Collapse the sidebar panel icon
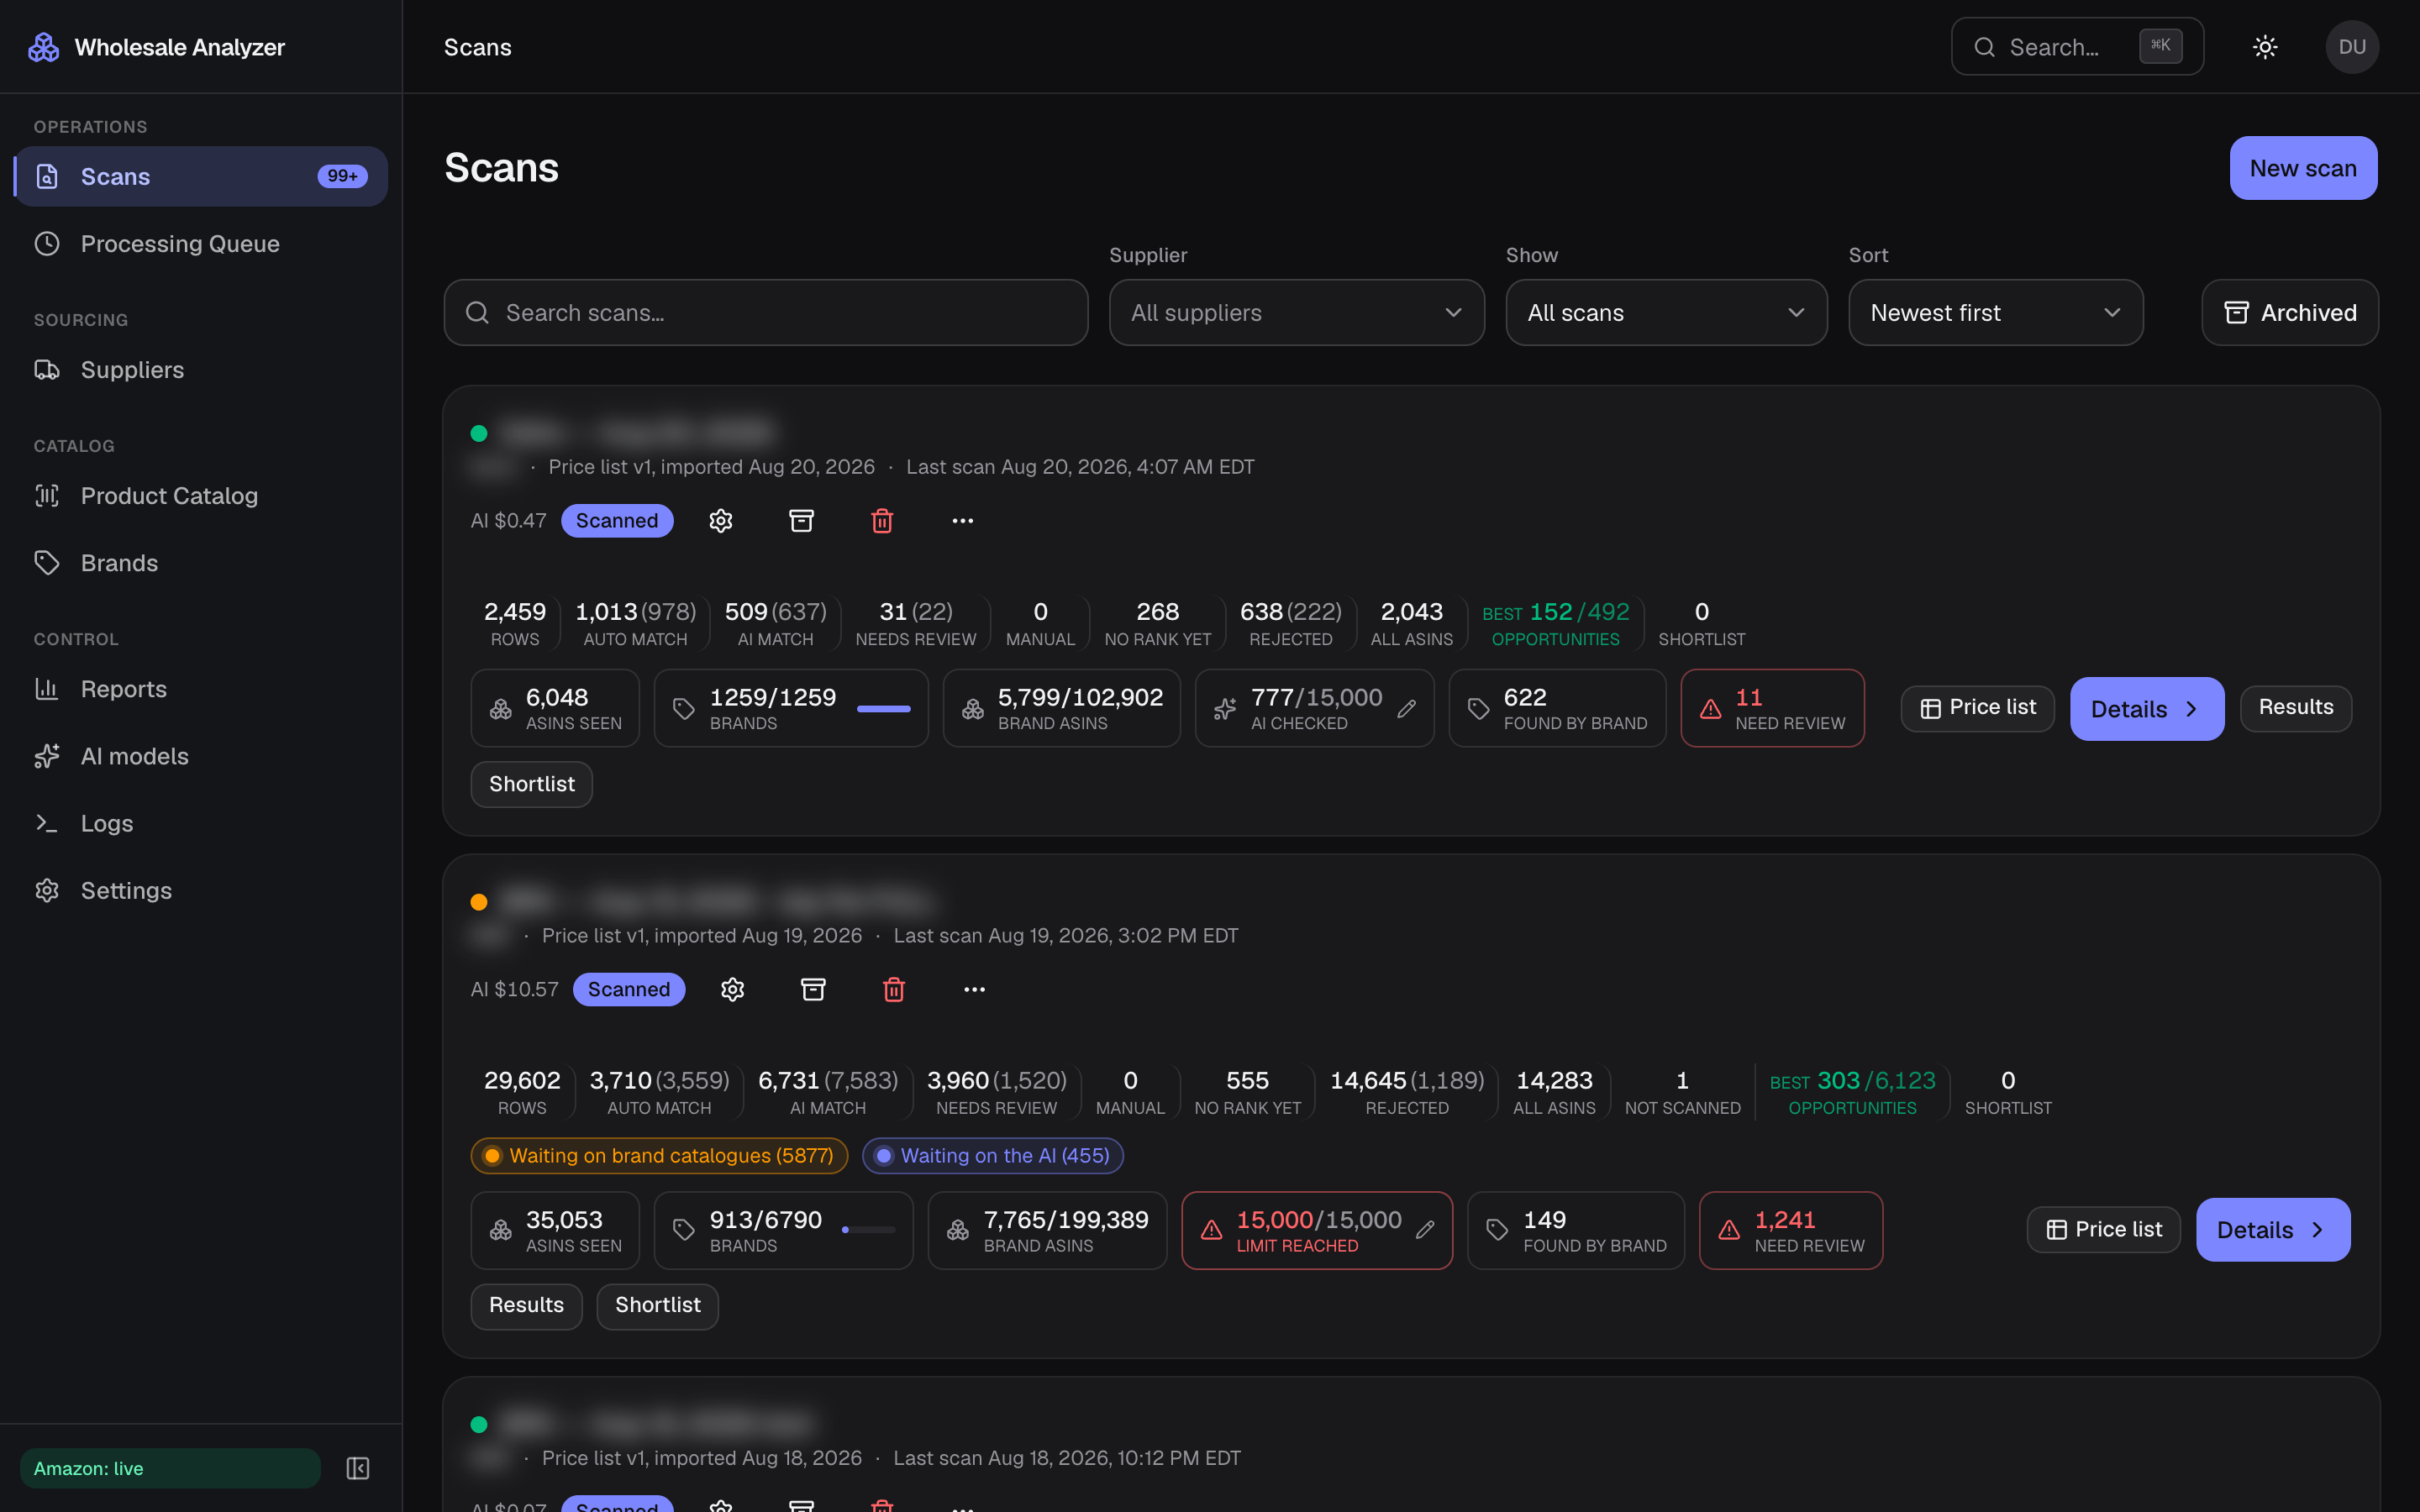This screenshot has height=1512, width=2420. (358, 1468)
